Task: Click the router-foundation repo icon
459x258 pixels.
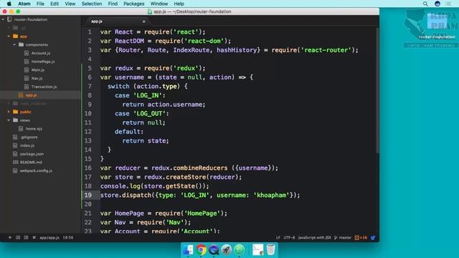Action: pos(9,19)
